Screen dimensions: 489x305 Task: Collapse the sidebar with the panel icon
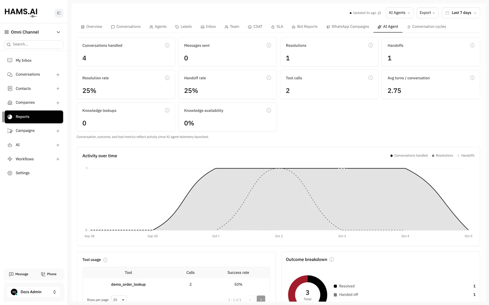(59, 13)
